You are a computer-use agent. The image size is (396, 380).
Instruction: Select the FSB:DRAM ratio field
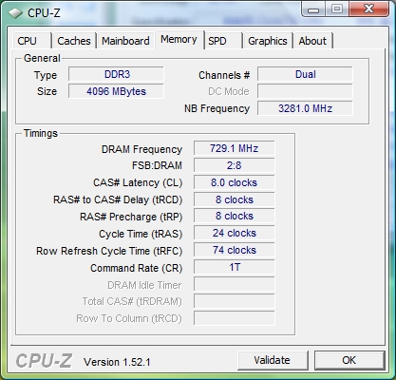coord(235,165)
